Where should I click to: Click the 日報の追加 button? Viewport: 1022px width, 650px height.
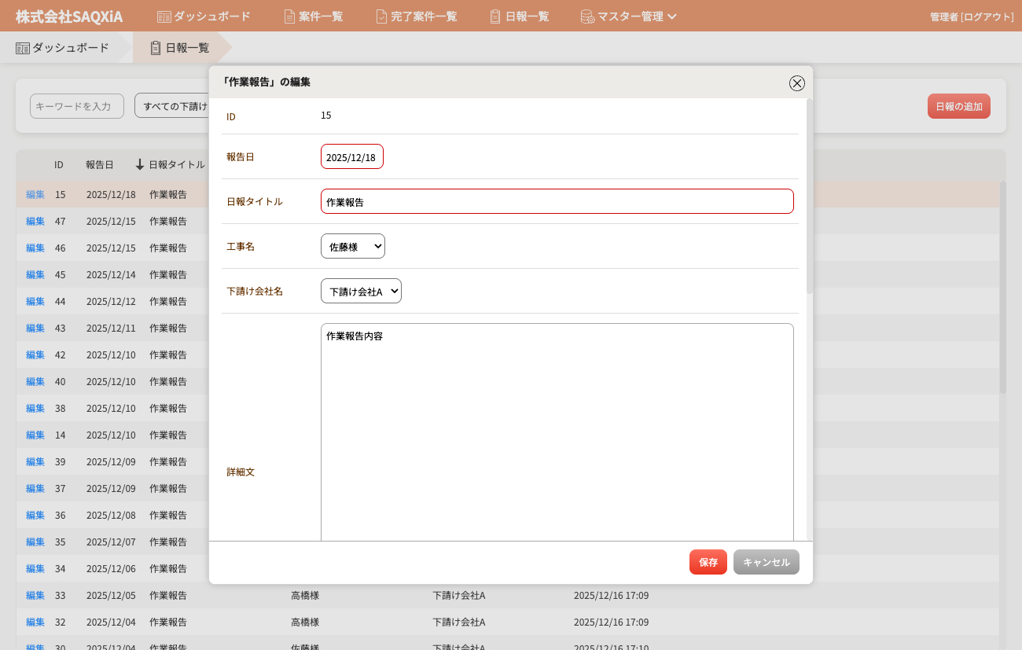958,106
